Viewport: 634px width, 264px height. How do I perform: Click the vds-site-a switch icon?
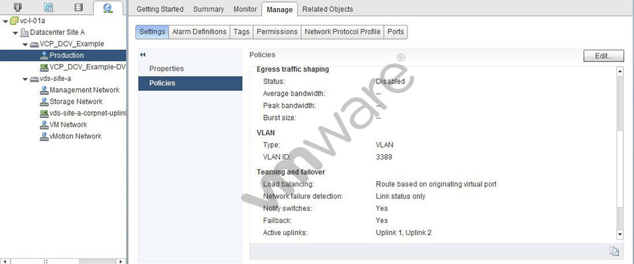coord(34,79)
